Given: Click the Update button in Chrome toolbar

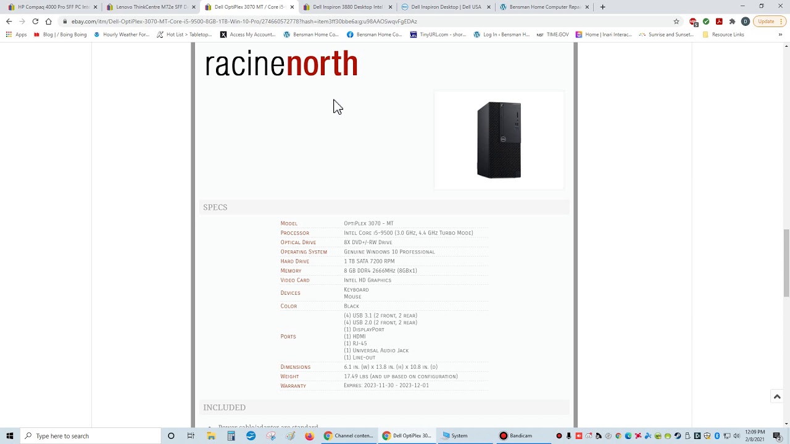Looking at the screenshot, I should (x=766, y=22).
